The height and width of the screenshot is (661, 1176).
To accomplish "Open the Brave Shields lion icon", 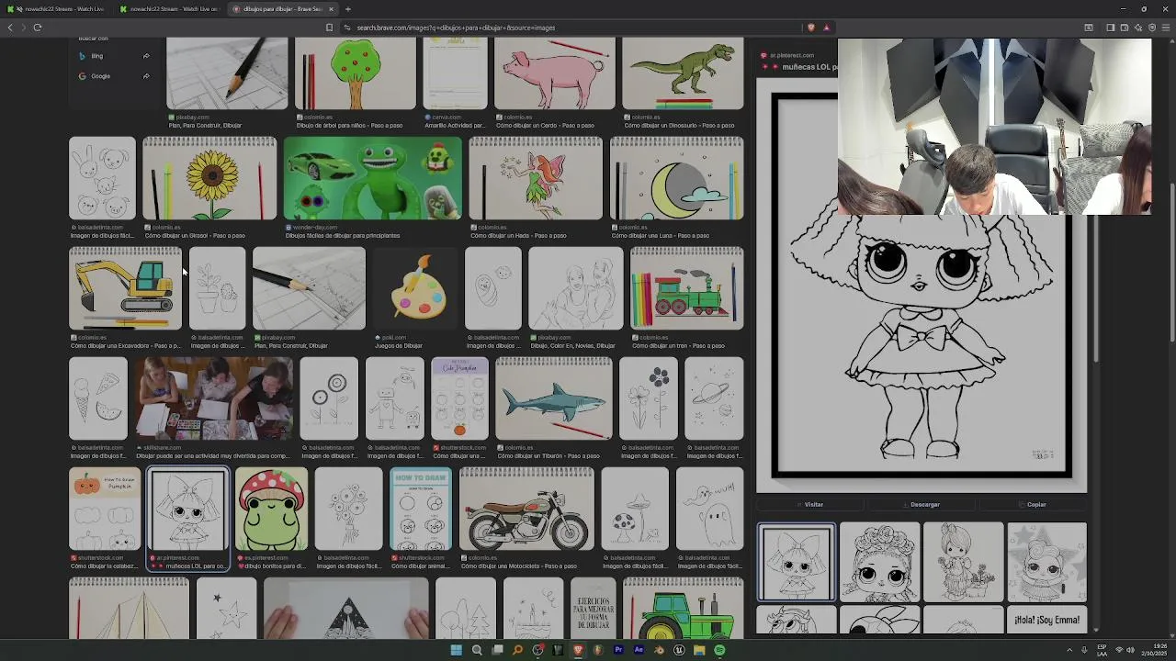I will pyautogui.click(x=810, y=28).
